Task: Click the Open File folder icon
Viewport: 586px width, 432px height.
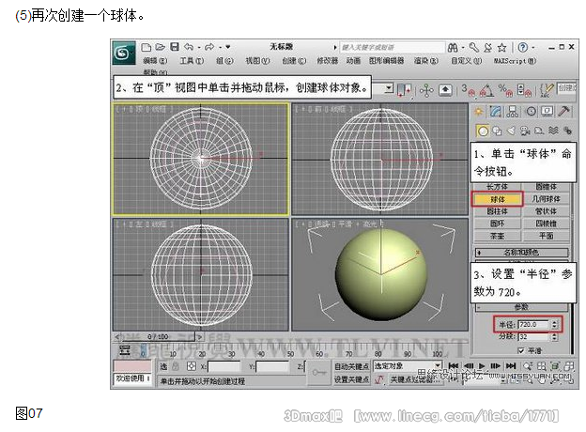Action: click(161, 47)
